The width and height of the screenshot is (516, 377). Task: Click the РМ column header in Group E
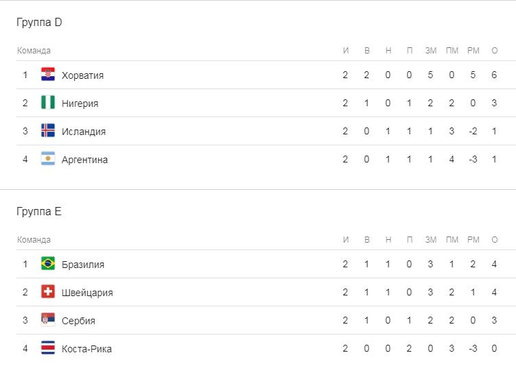(473, 240)
